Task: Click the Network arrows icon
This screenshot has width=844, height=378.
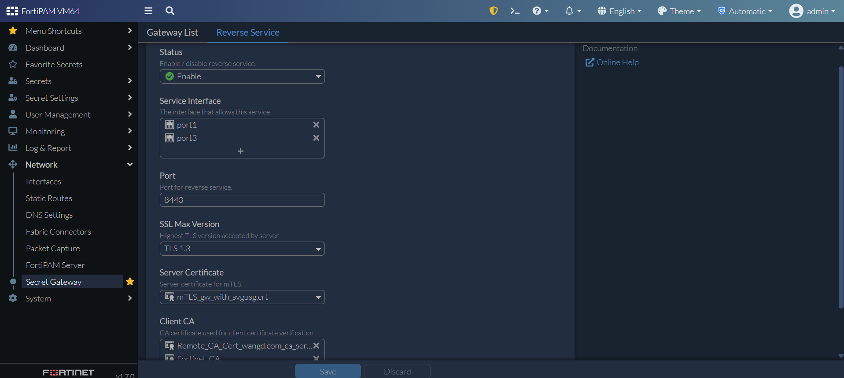Action: pyautogui.click(x=13, y=165)
